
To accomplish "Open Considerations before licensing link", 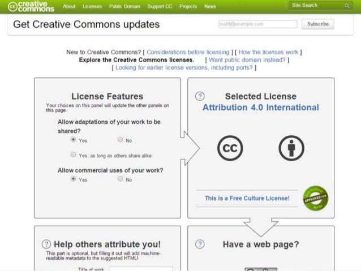I will pos(188,52).
